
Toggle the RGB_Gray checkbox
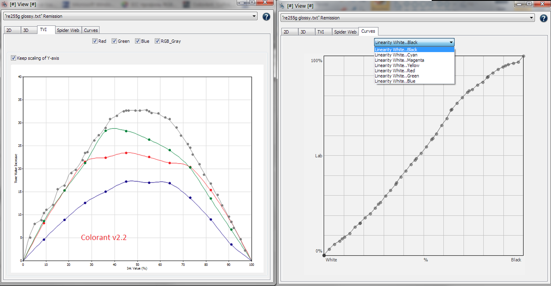click(157, 41)
